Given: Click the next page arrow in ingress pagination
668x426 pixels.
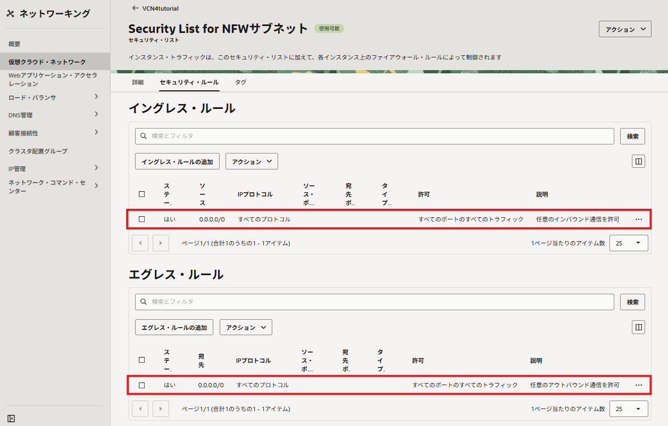Looking at the screenshot, I should (161, 243).
